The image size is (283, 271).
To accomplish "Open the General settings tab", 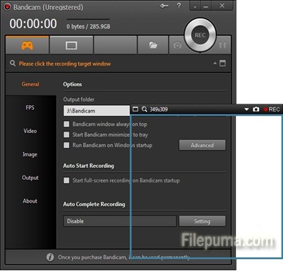I will [30, 84].
